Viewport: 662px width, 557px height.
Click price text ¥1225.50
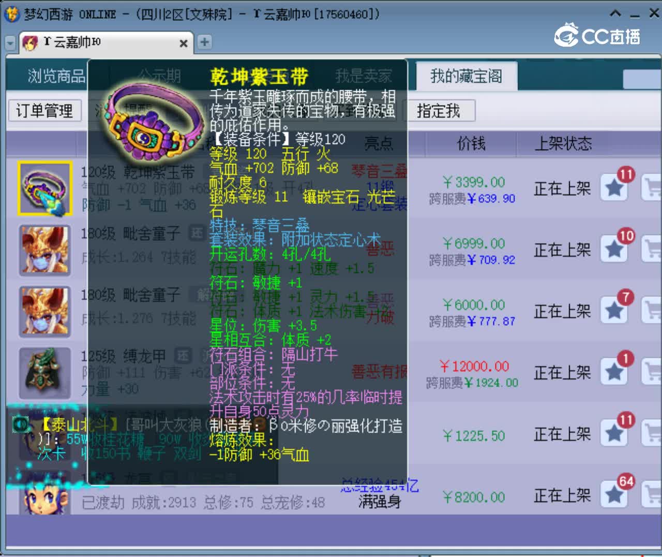[x=473, y=436]
